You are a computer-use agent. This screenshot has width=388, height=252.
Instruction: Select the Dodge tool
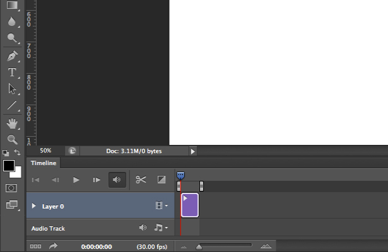coord(12,38)
